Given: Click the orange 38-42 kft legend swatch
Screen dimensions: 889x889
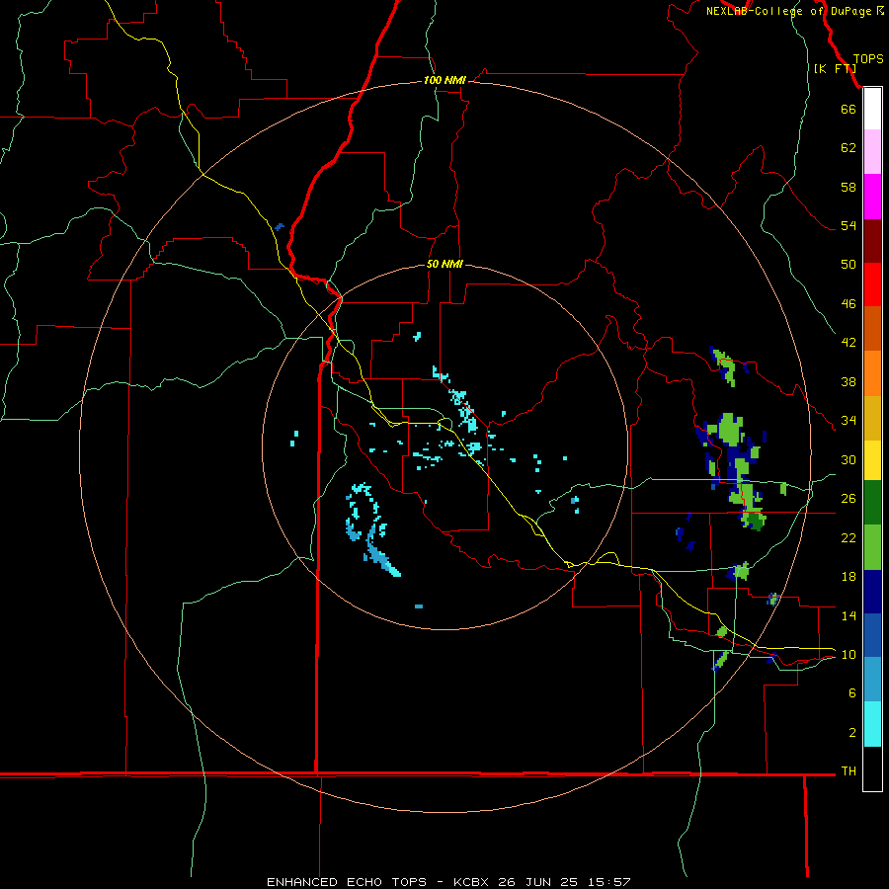Looking at the screenshot, I should (872, 373).
